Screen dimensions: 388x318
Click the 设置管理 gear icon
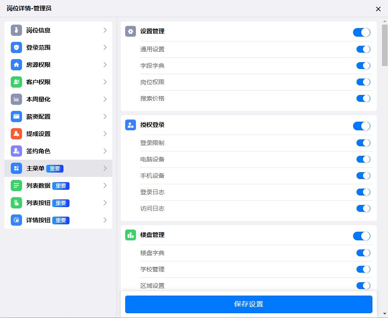[x=130, y=31]
